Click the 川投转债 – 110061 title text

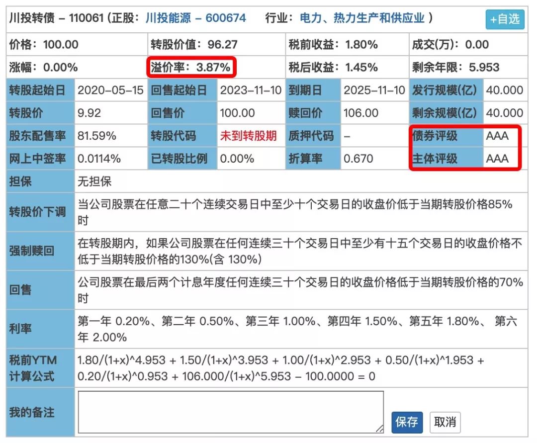coord(56,18)
